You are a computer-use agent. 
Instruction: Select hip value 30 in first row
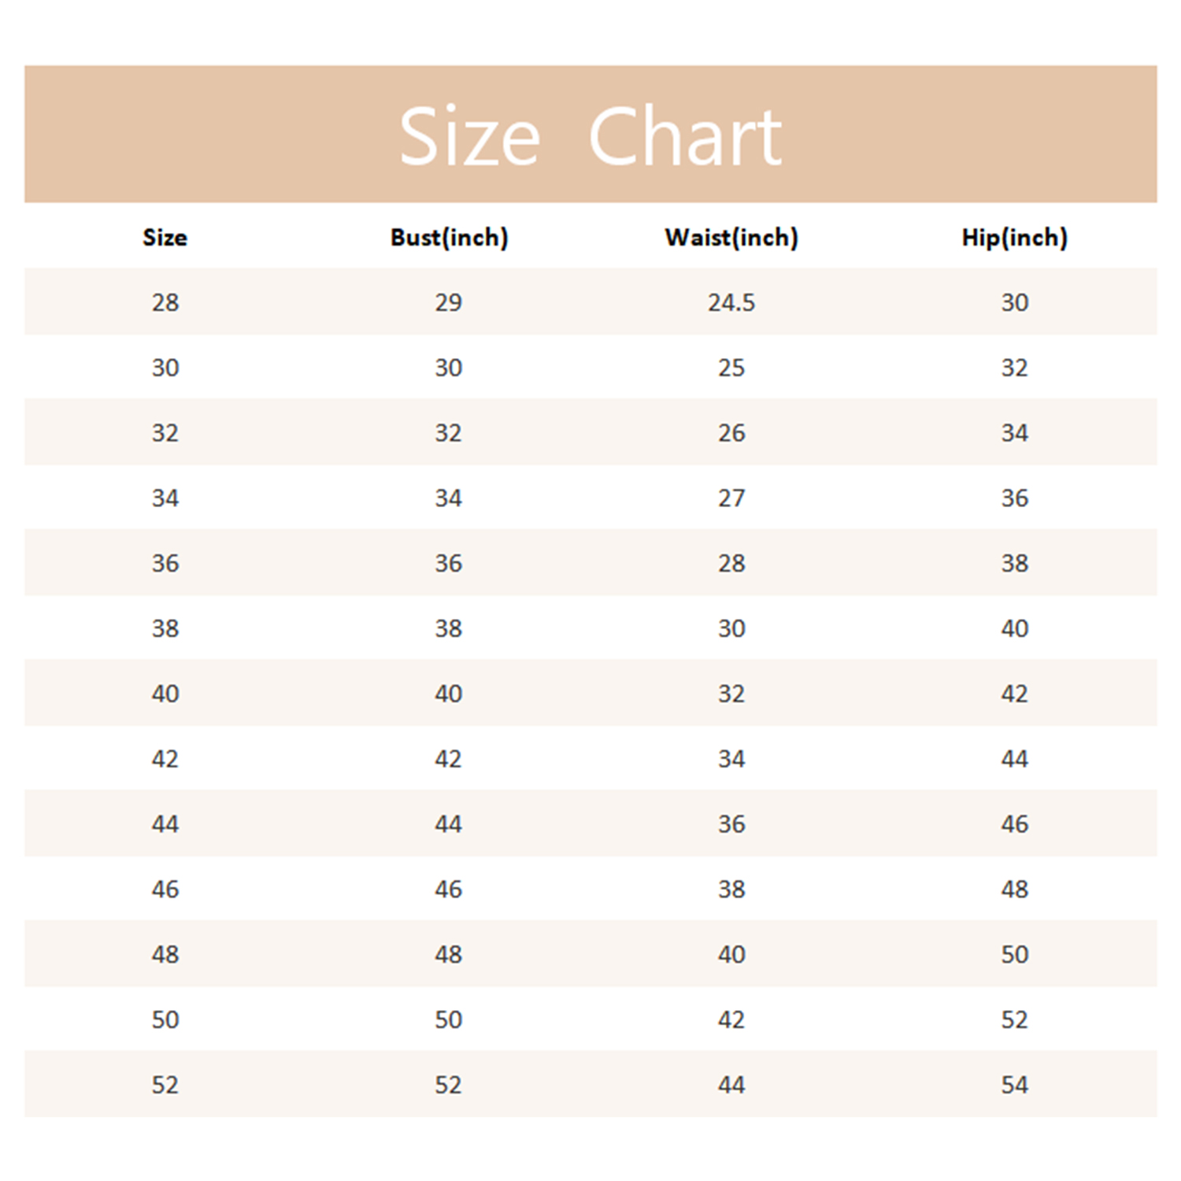(1014, 302)
